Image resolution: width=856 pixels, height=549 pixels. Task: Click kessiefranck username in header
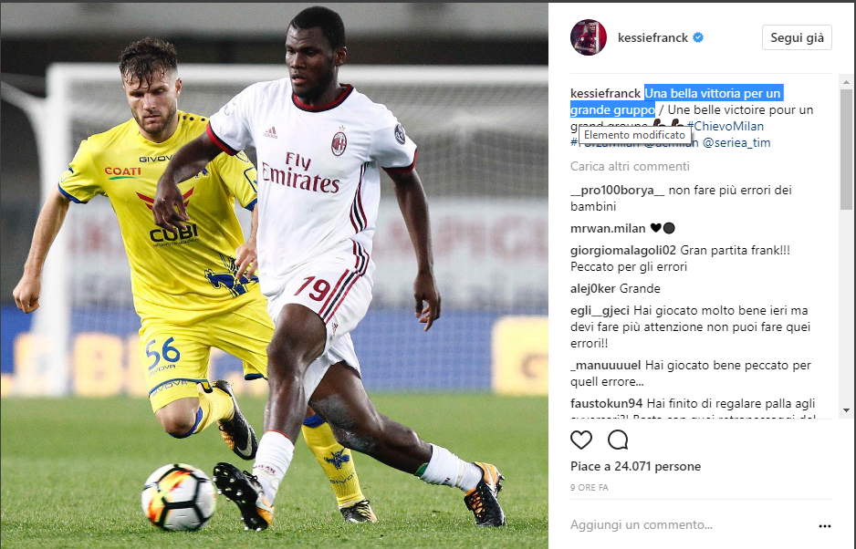pyautogui.click(x=652, y=37)
